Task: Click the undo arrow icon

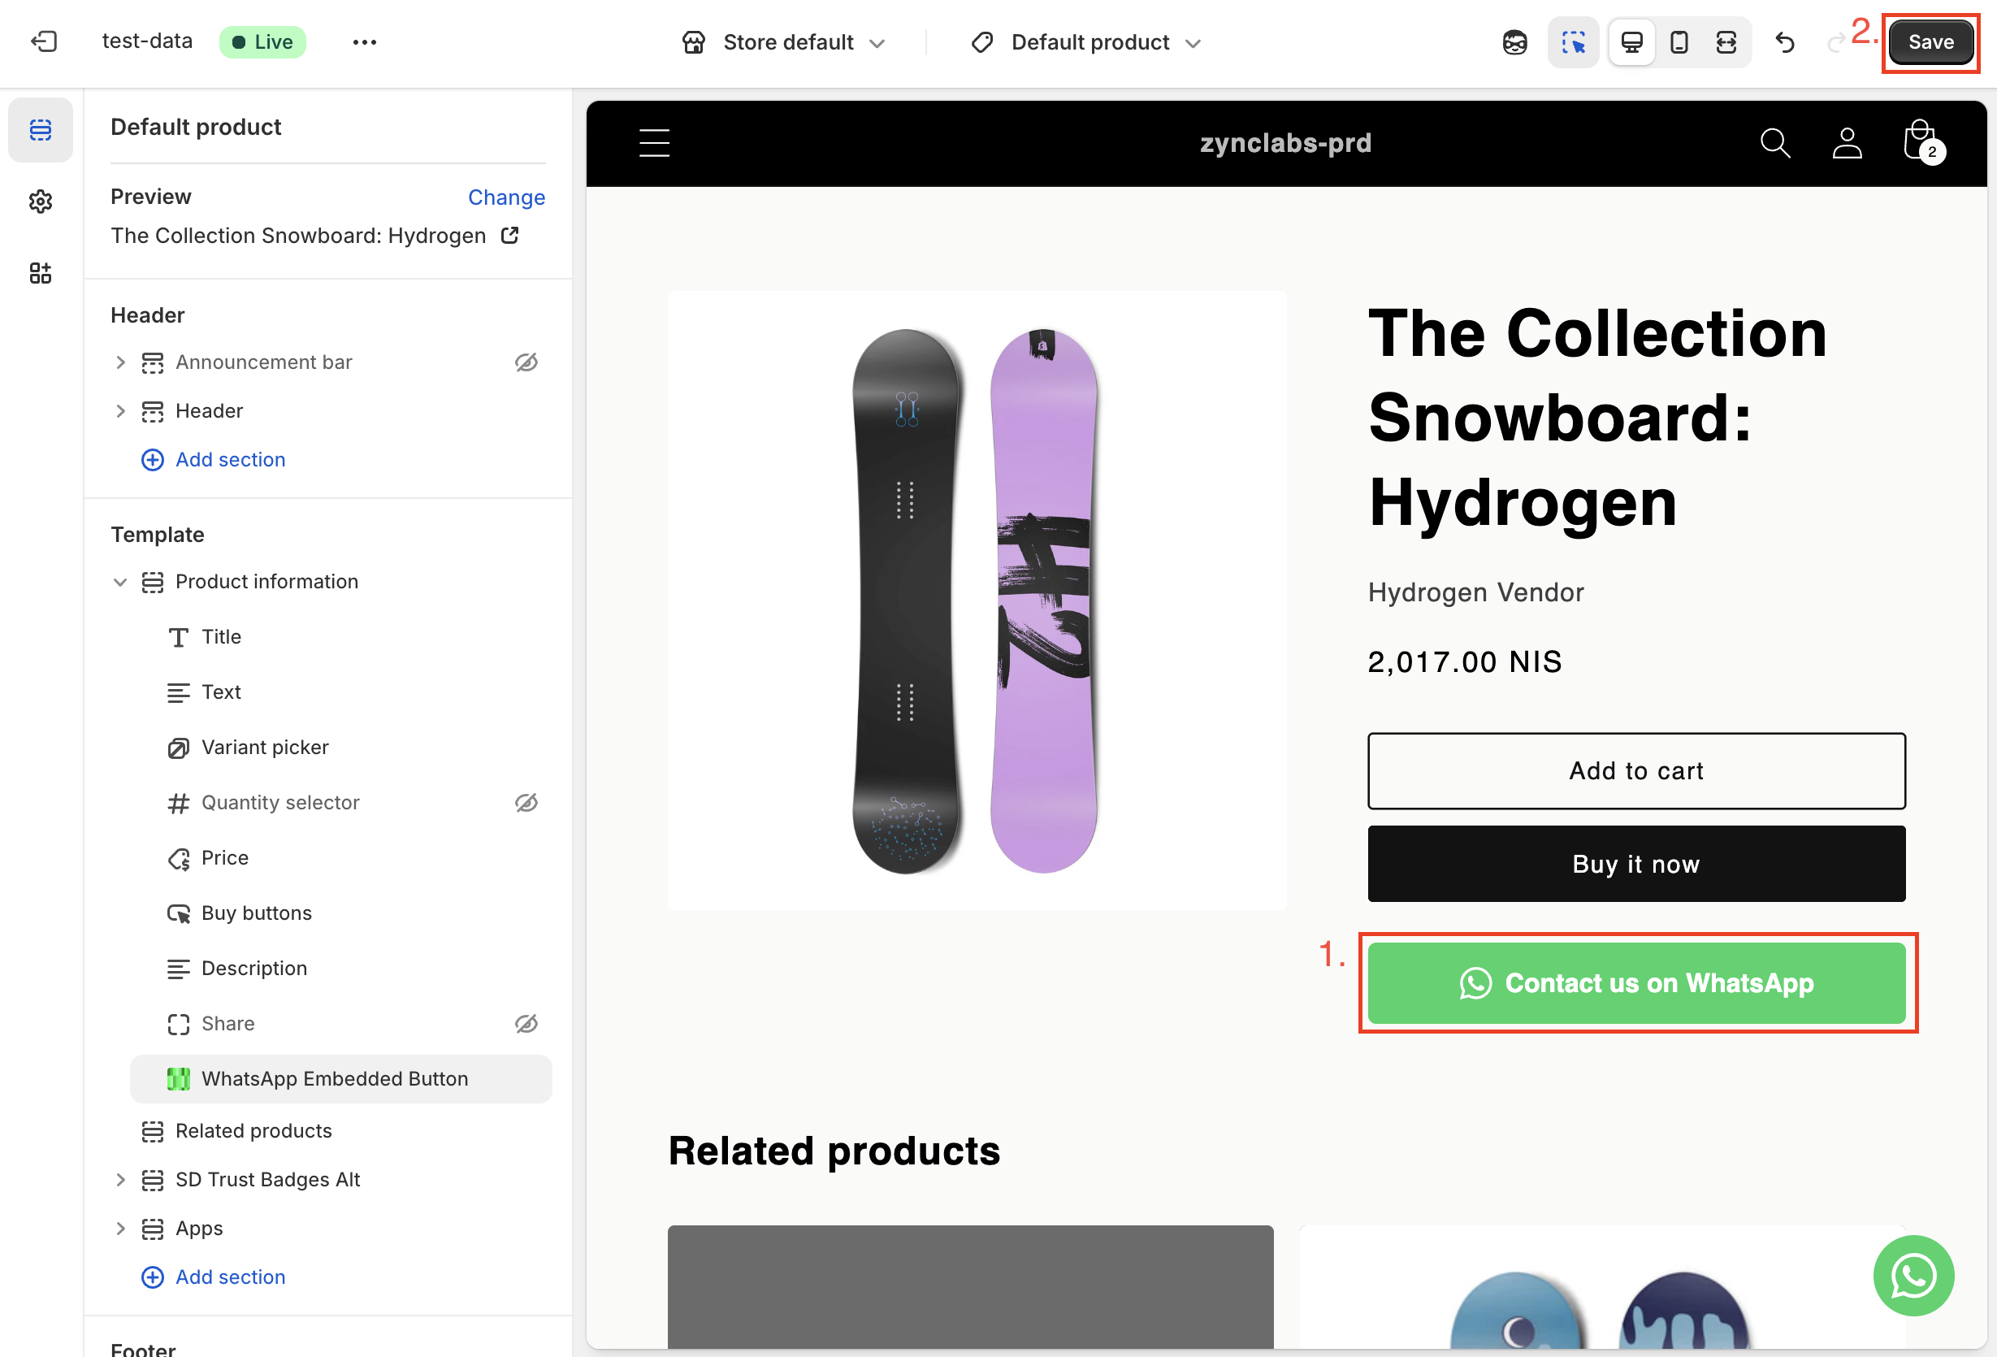Action: click(x=1785, y=42)
